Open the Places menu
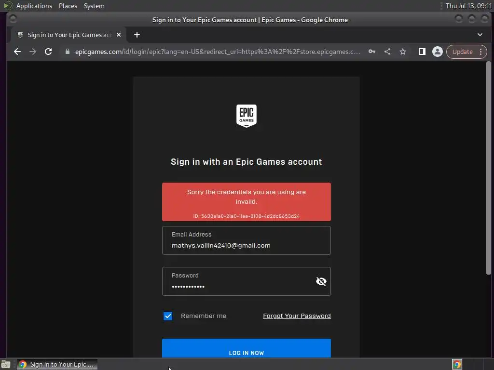Viewport: 494px width, 370px height. (68, 6)
